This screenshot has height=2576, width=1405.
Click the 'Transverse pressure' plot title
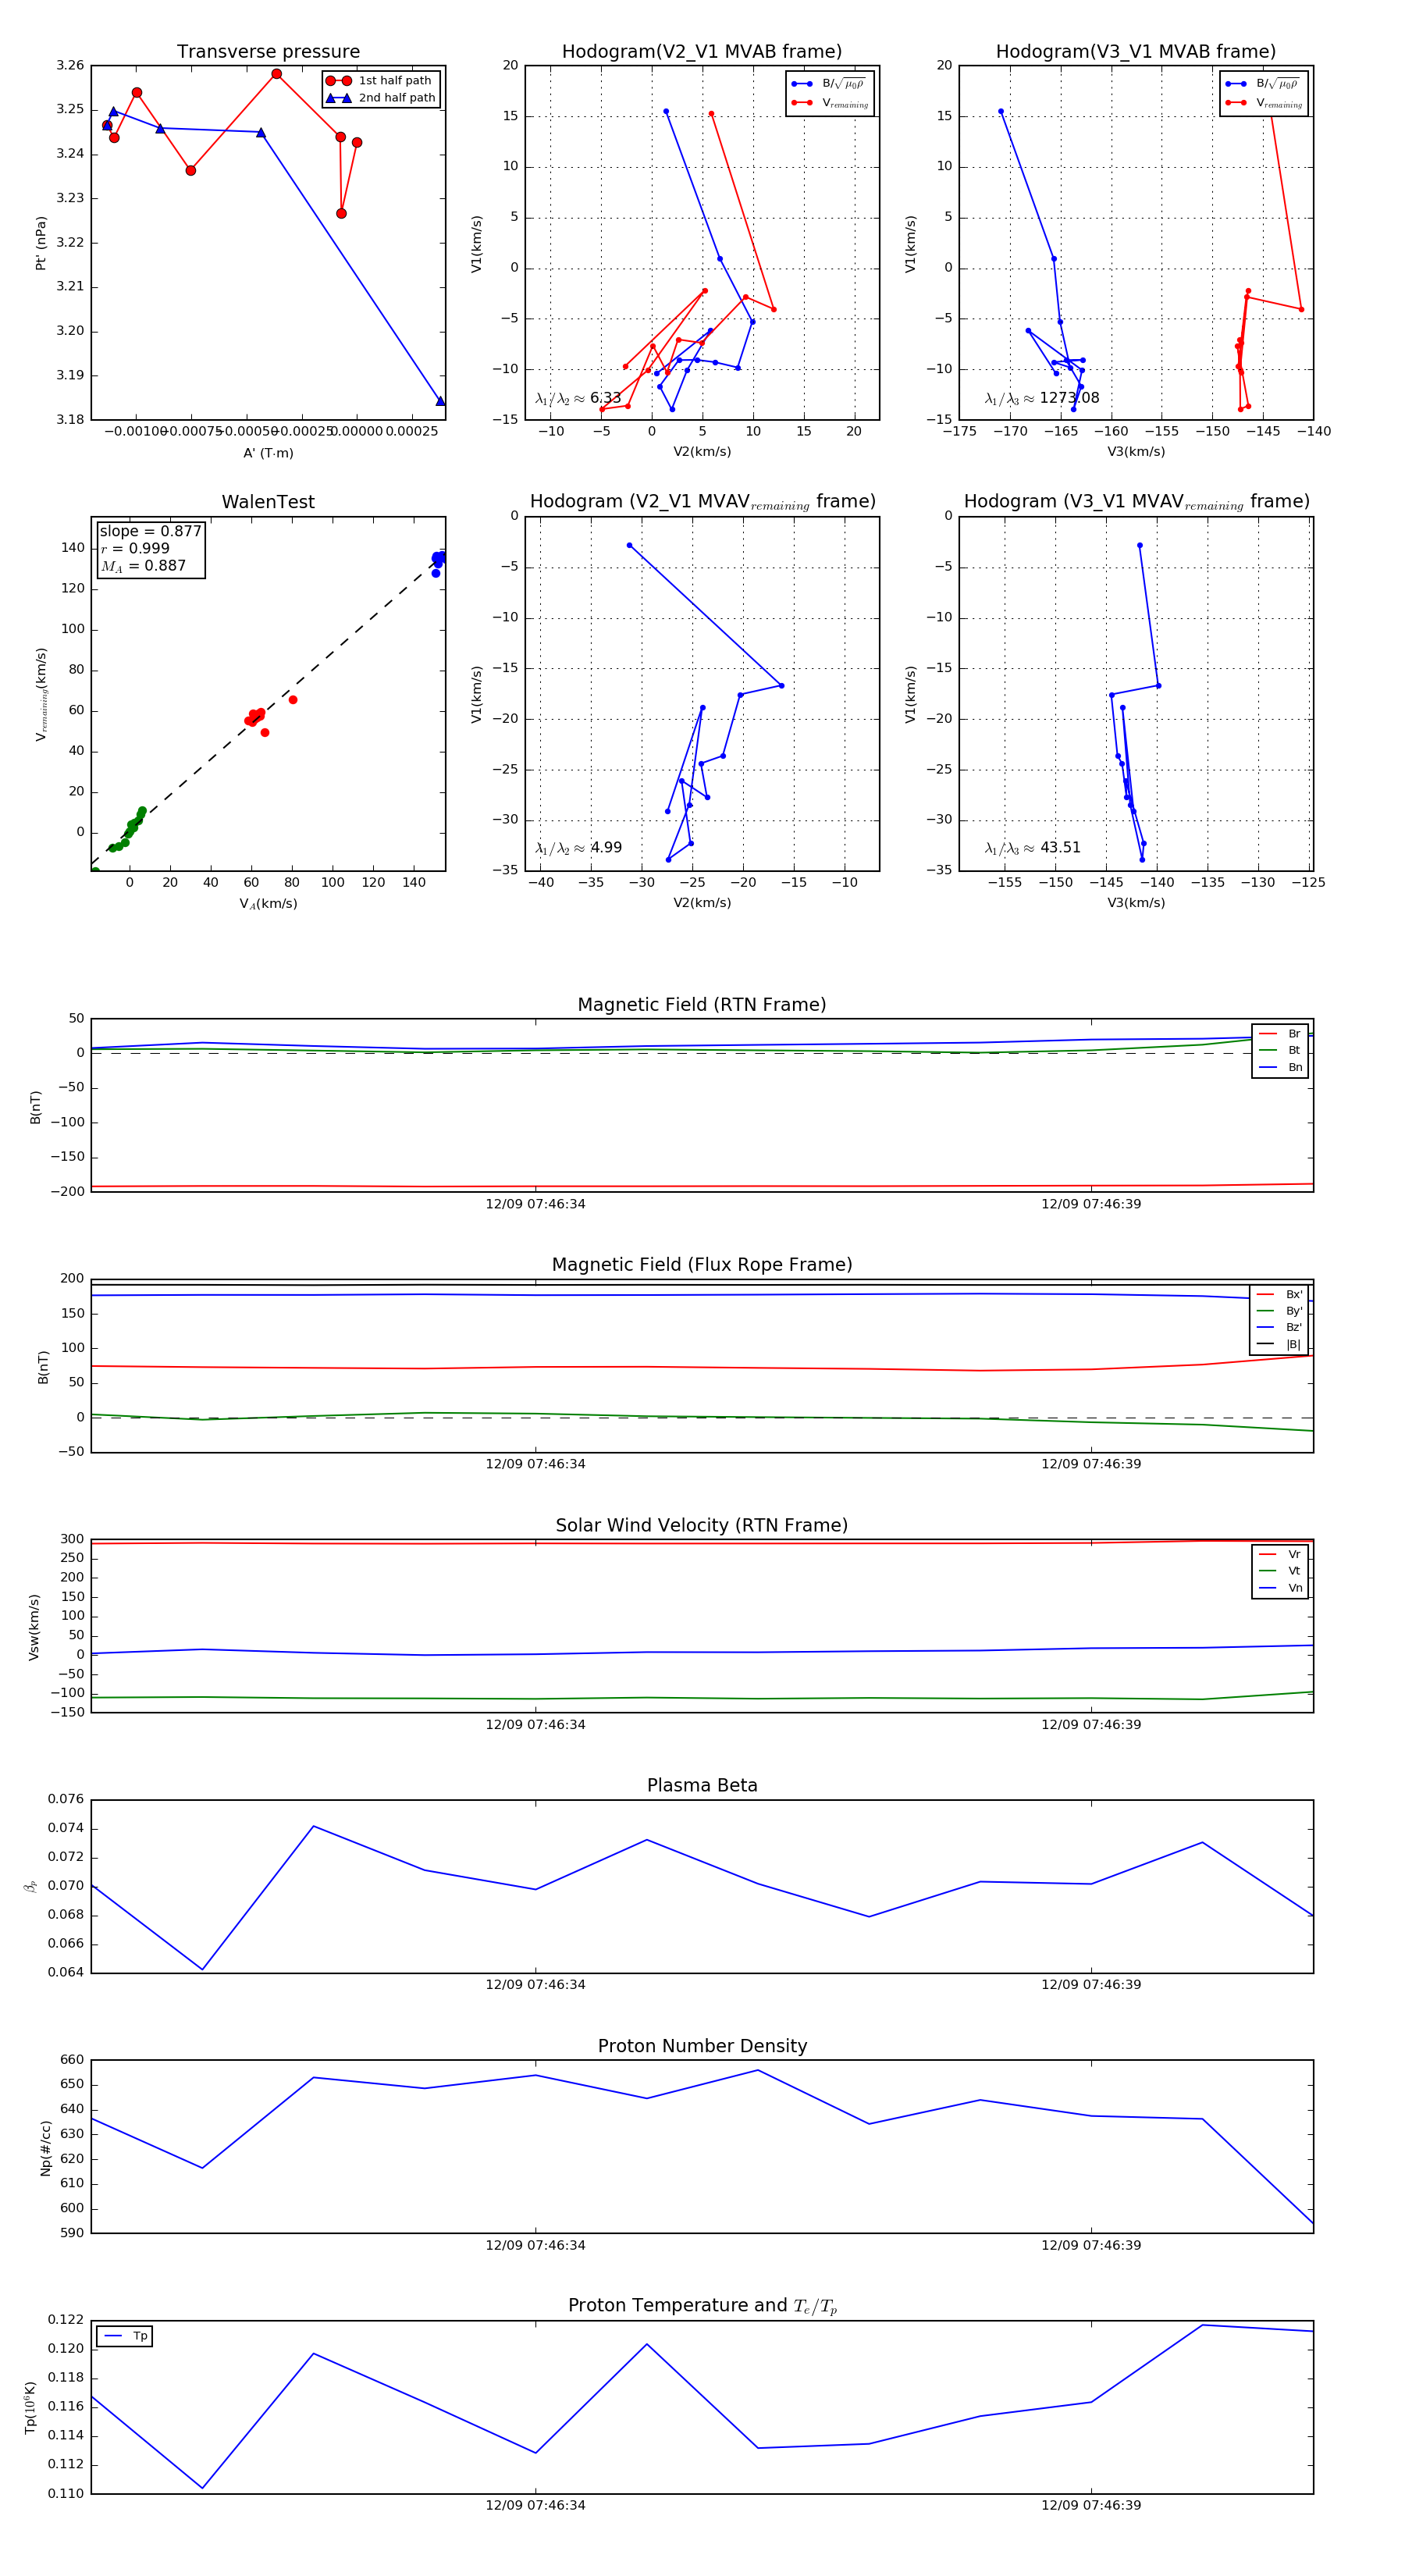pyautogui.click(x=268, y=52)
